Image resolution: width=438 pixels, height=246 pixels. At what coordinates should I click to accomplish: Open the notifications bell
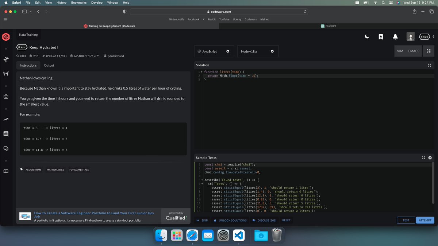click(x=395, y=36)
